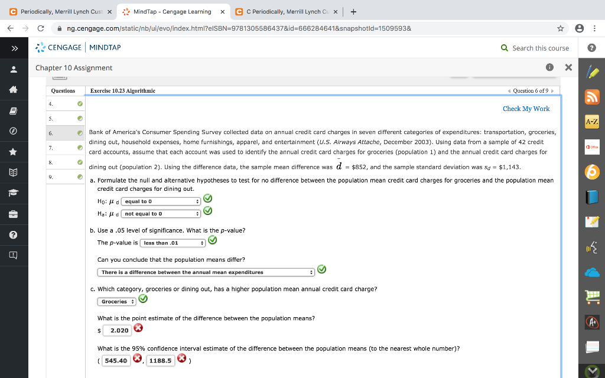This screenshot has width=605, height=378.
Task: Expand the left sidebar with double chevron
Action: point(14,48)
